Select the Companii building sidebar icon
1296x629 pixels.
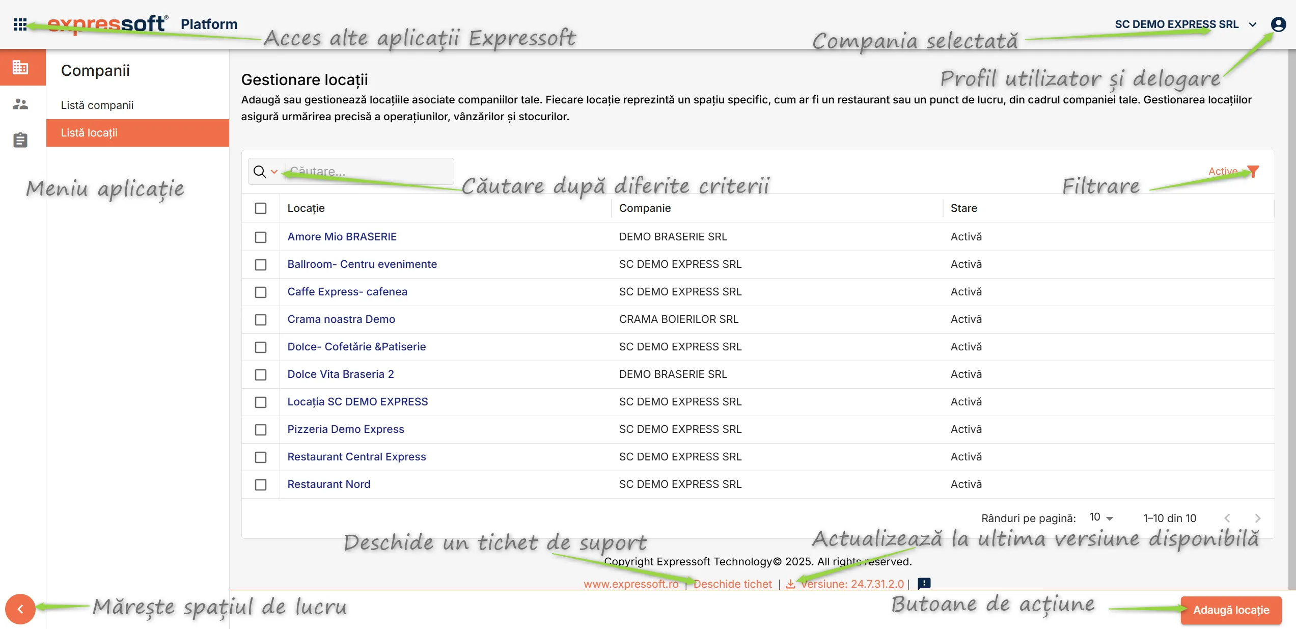click(x=20, y=67)
